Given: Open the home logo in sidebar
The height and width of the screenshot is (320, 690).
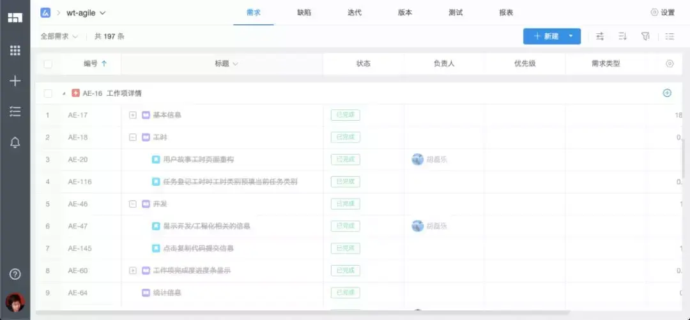Looking at the screenshot, I should (x=15, y=18).
